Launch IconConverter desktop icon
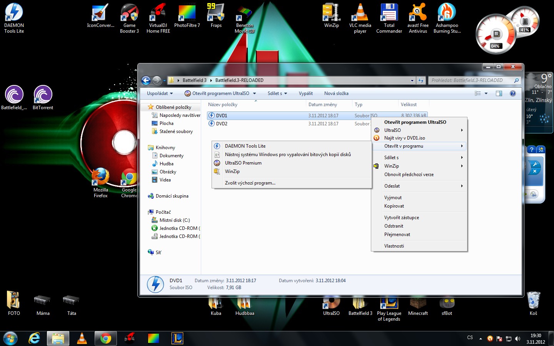Image resolution: width=554 pixels, height=346 pixels. (x=100, y=16)
